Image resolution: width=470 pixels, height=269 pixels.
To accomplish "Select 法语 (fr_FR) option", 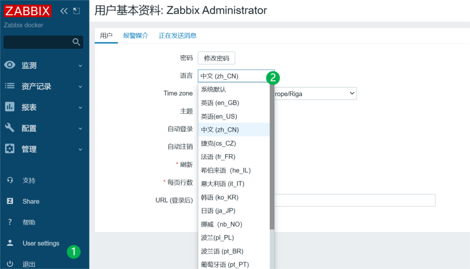I will tap(234, 157).
